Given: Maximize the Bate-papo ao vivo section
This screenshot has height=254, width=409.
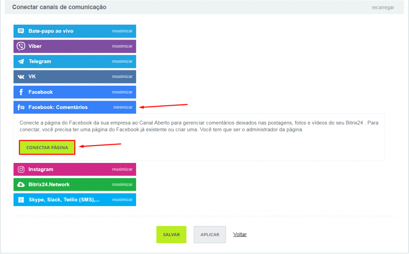Looking at the screenshot, I should point(122,31).
